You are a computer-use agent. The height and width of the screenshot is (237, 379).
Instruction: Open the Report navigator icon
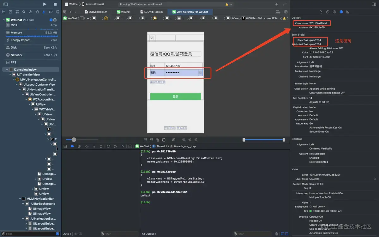(x=57, y=12)
